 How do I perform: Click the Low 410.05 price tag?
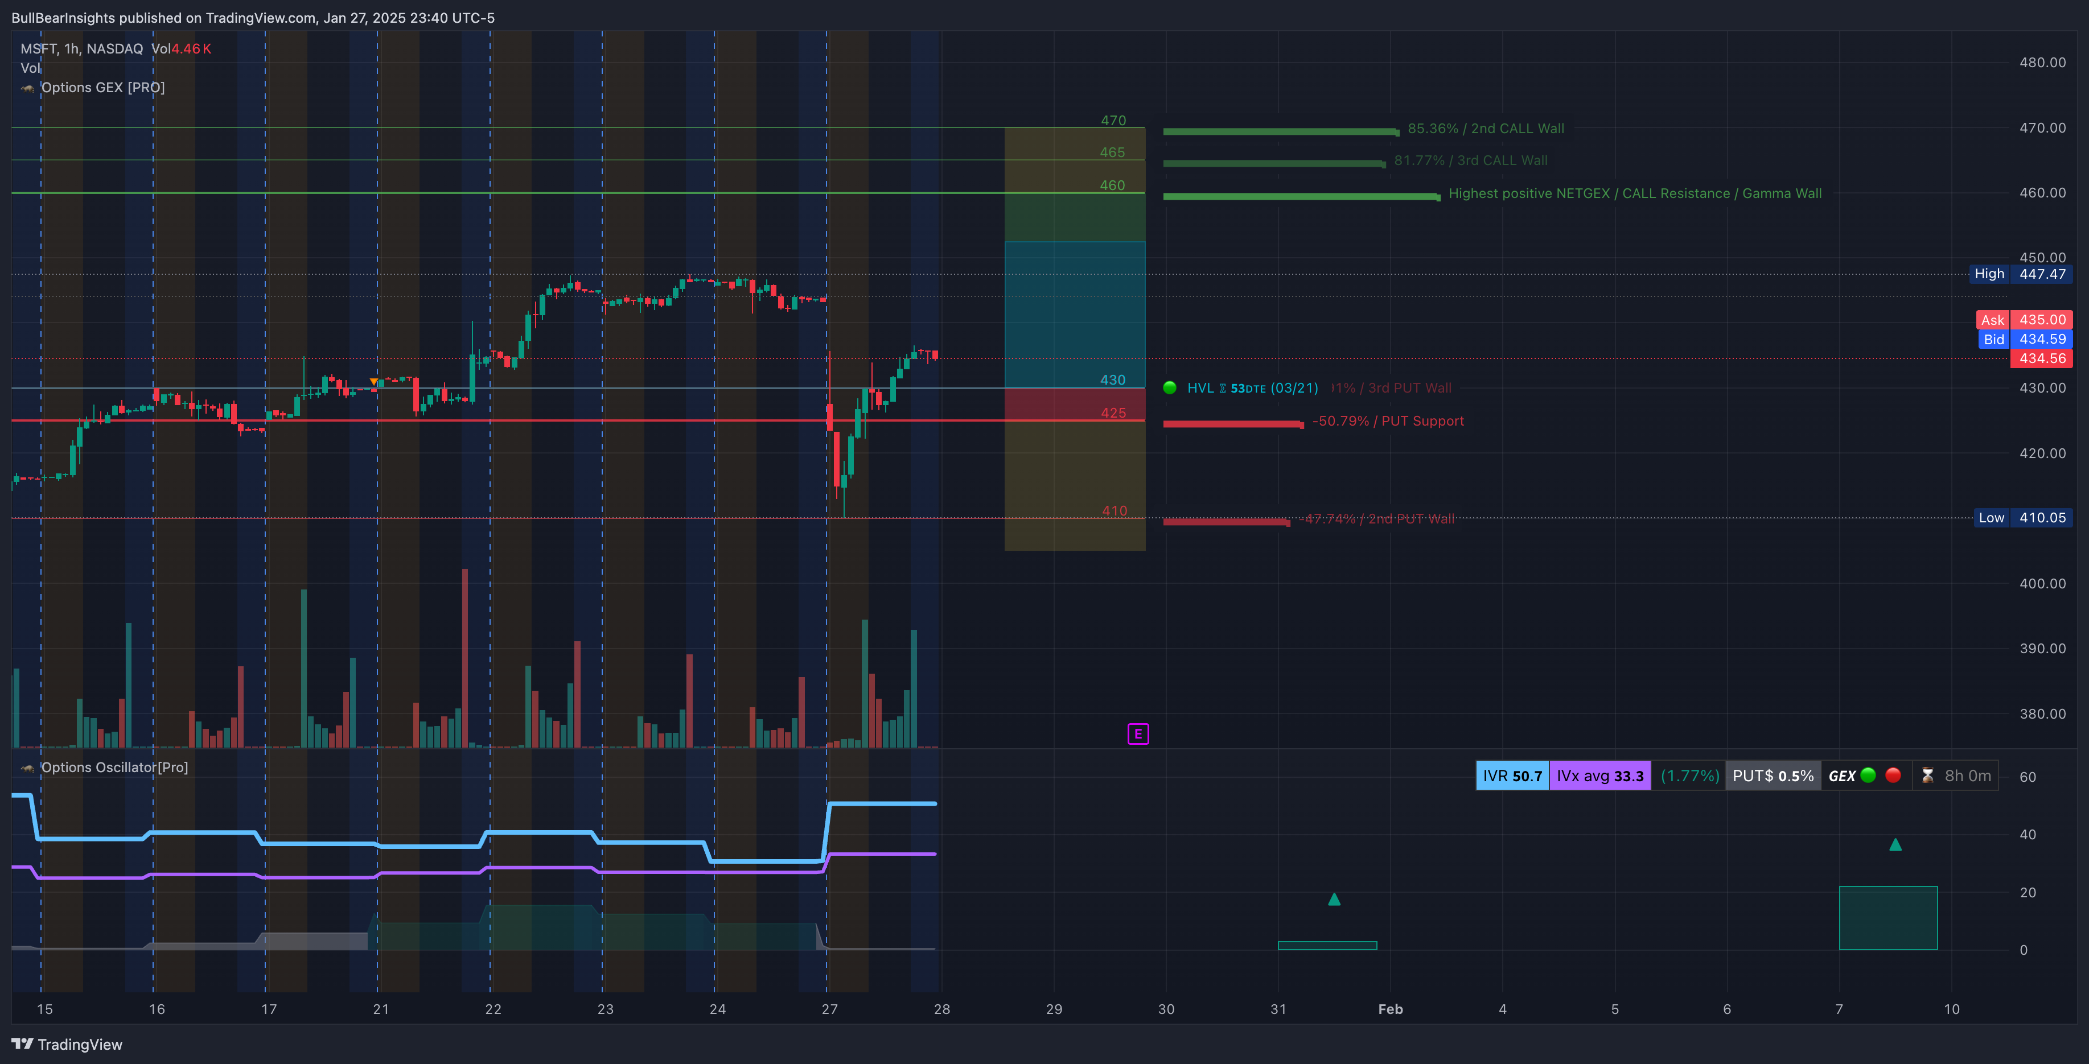tap(2022, 518)
